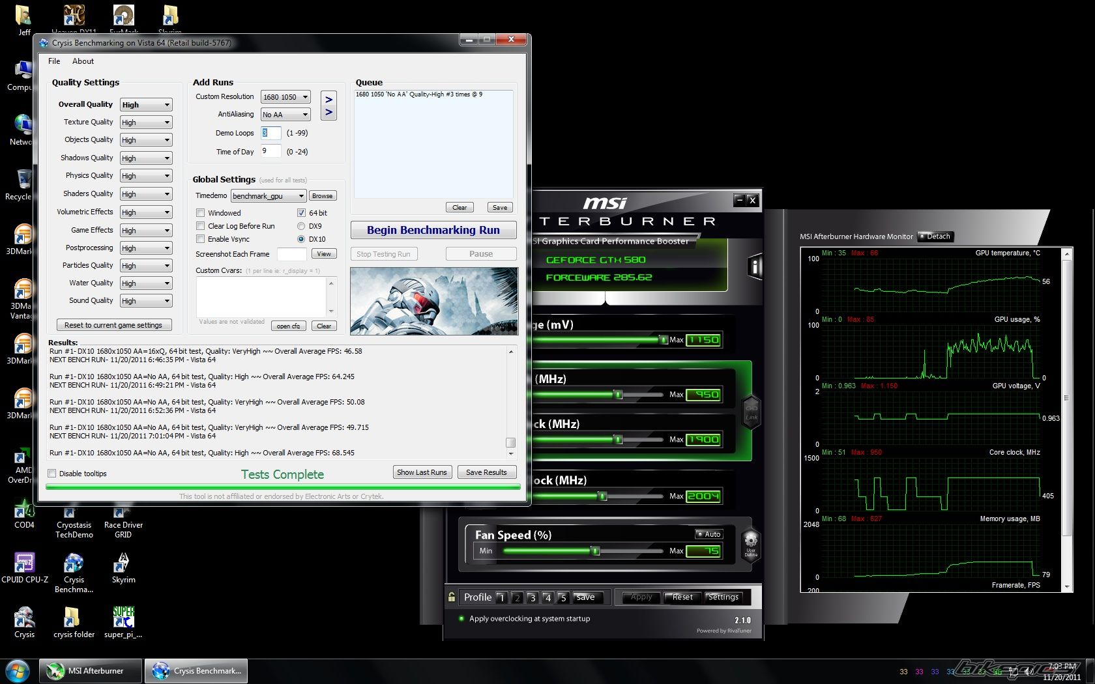Open the AMD OverDrive desktop icon

click(21, 466)
